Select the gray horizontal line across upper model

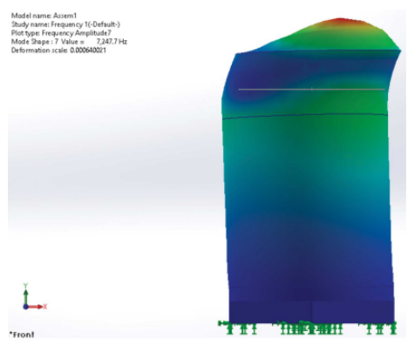(311, 90)
